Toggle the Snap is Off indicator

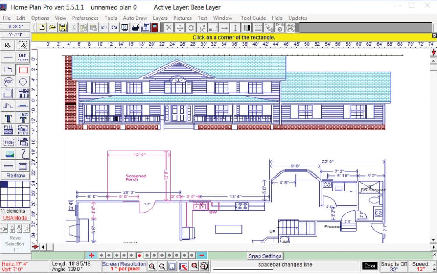[394, 267]
